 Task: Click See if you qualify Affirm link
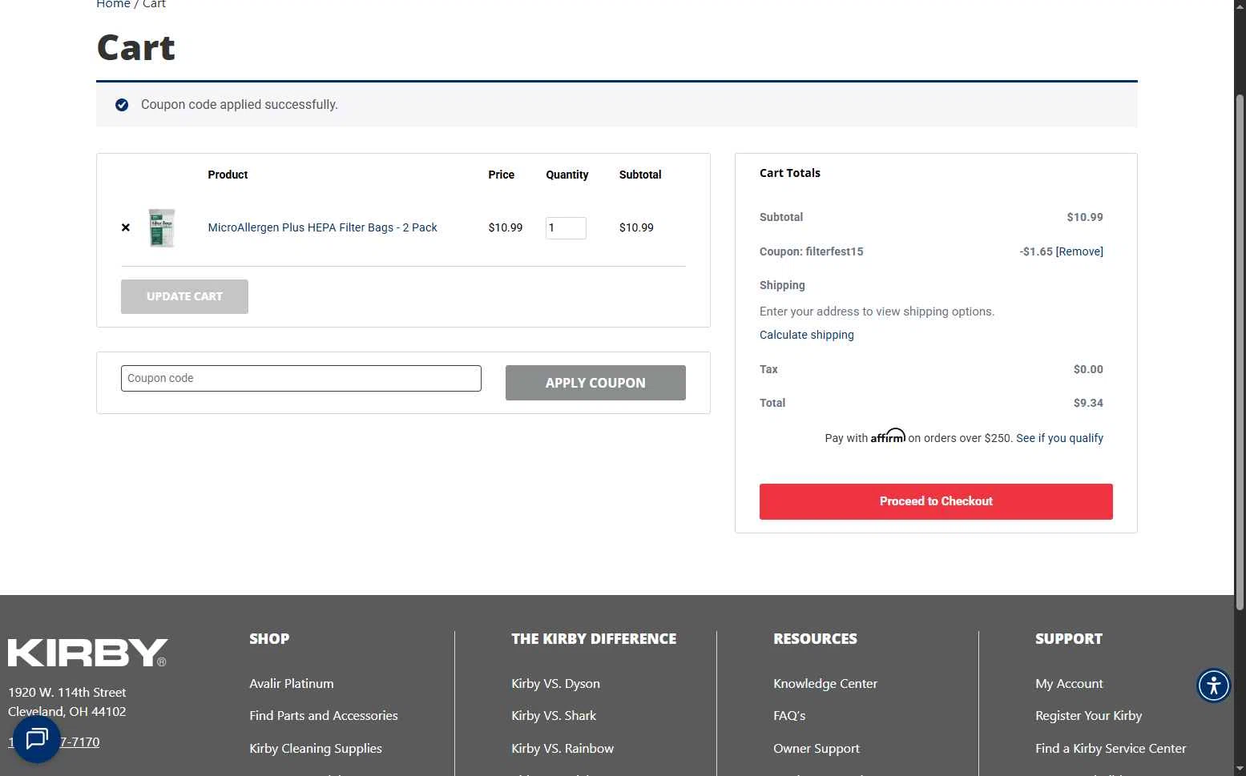[1059, 438]
